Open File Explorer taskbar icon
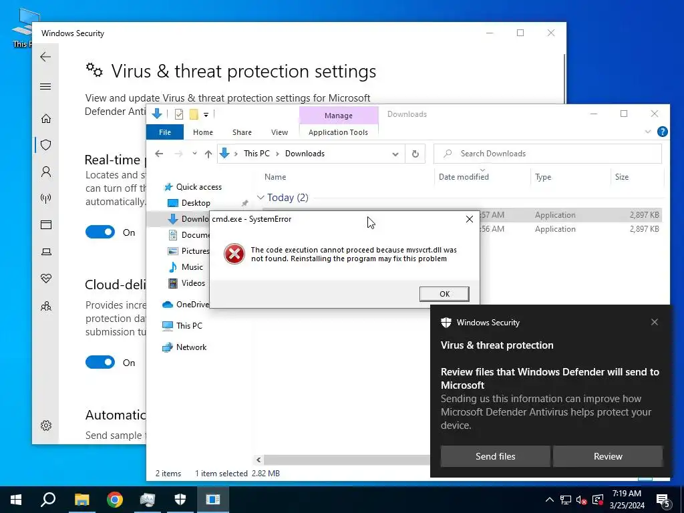Screen dimensions: 684x513 point(81,500)
